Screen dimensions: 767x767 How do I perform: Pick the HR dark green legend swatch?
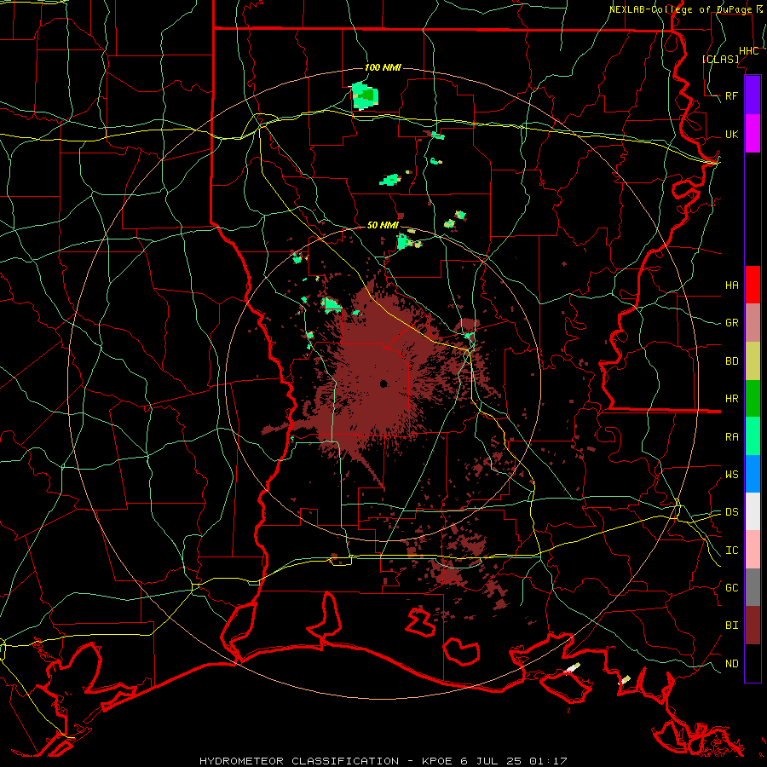[x=753, y=398]
